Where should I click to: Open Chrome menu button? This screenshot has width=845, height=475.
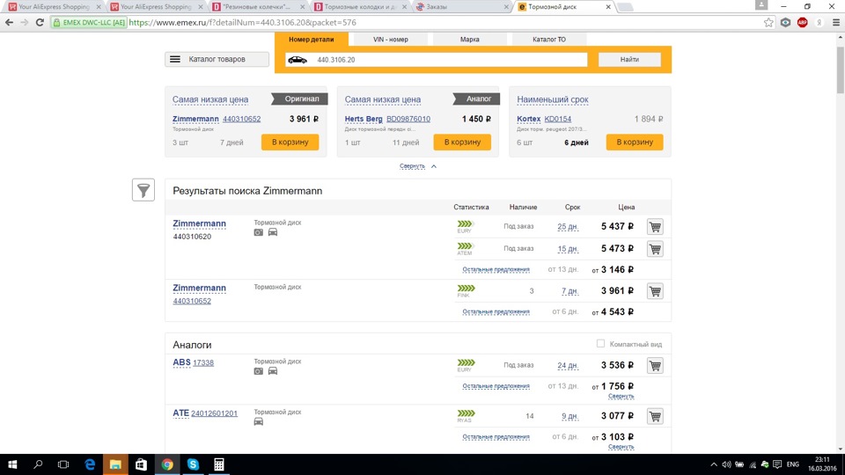coord(836,23)
